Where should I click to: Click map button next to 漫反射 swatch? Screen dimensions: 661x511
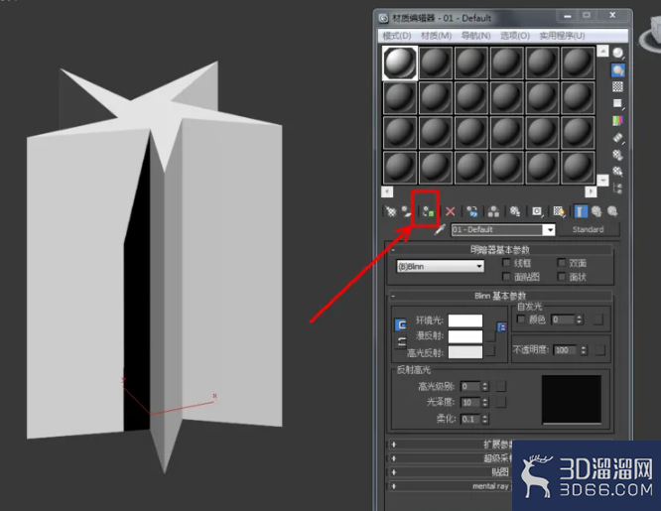[x=490, y=336]
